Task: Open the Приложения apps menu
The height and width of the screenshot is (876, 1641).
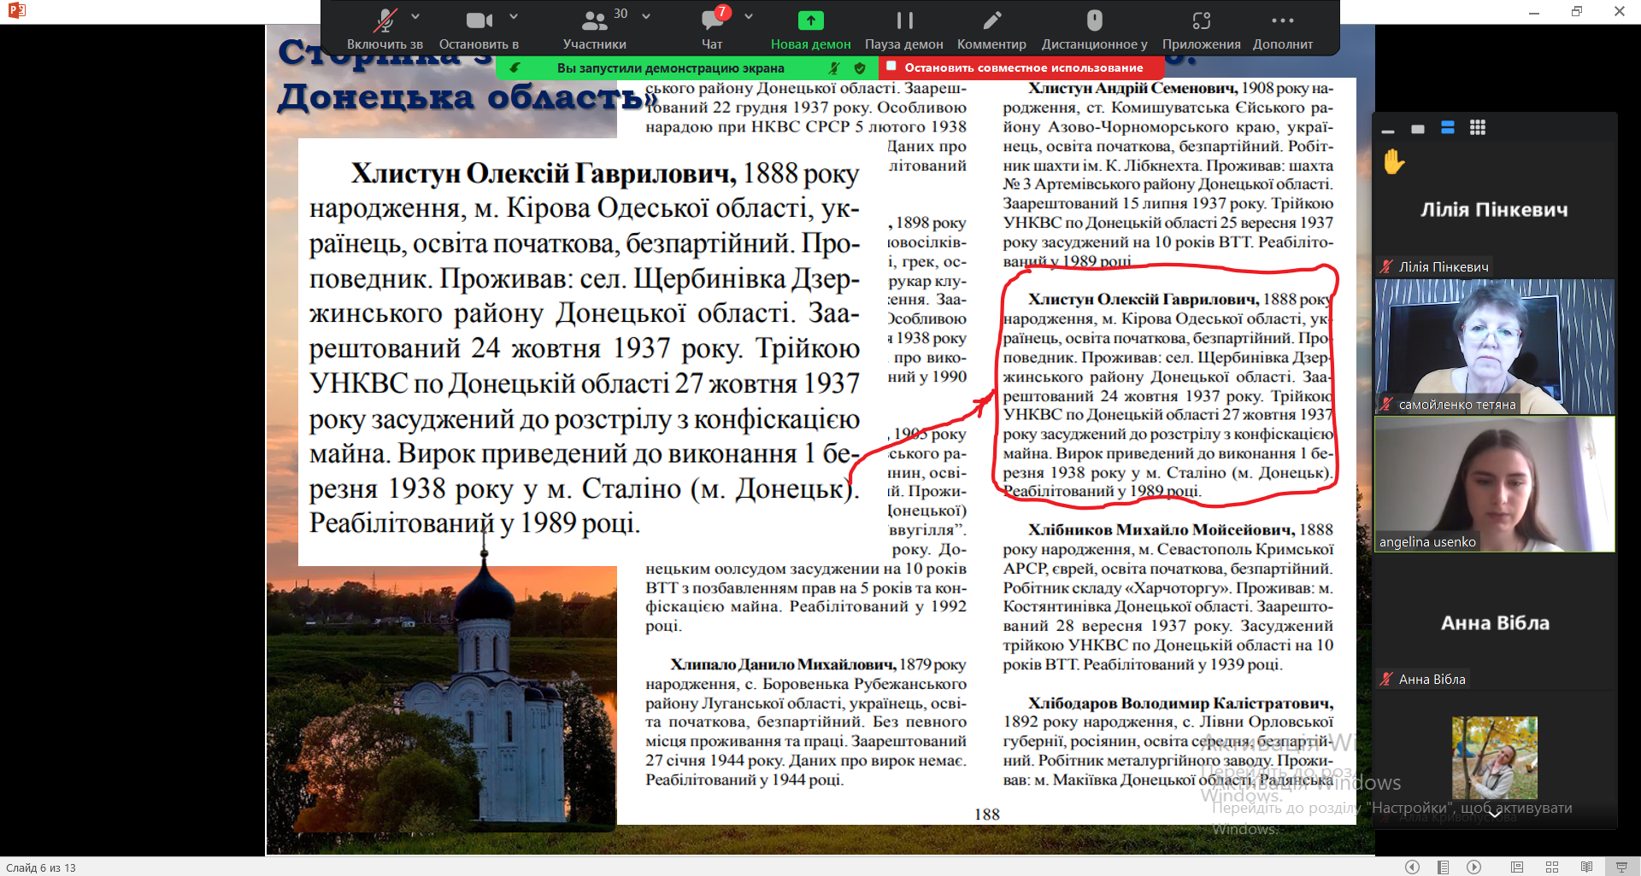Action: [x=1202, y=28]
